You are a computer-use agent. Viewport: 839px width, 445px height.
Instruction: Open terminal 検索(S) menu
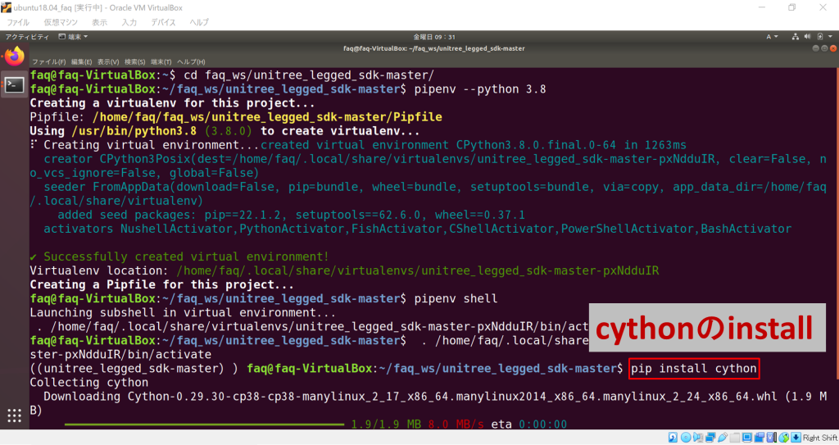coord(135,61)
